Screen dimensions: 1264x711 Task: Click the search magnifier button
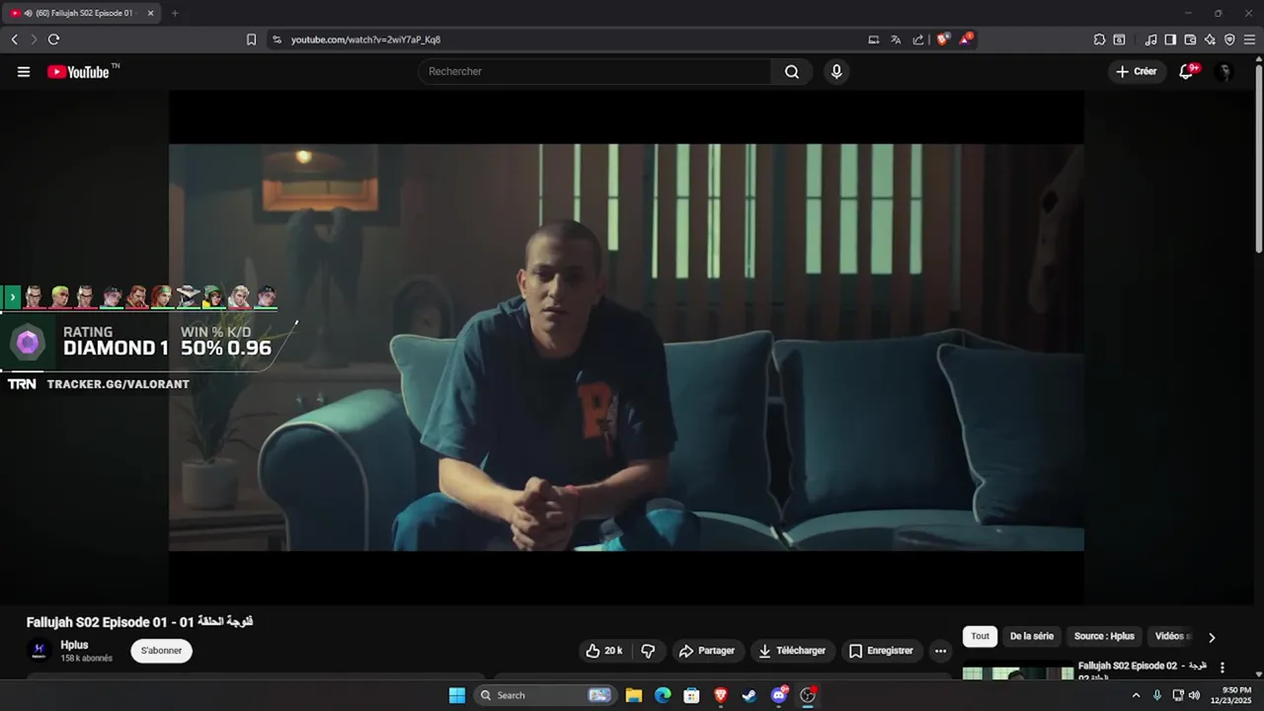click(x=792, y=72)
